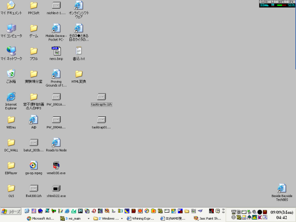Click the CPU monitor widget at top-right

277,3
